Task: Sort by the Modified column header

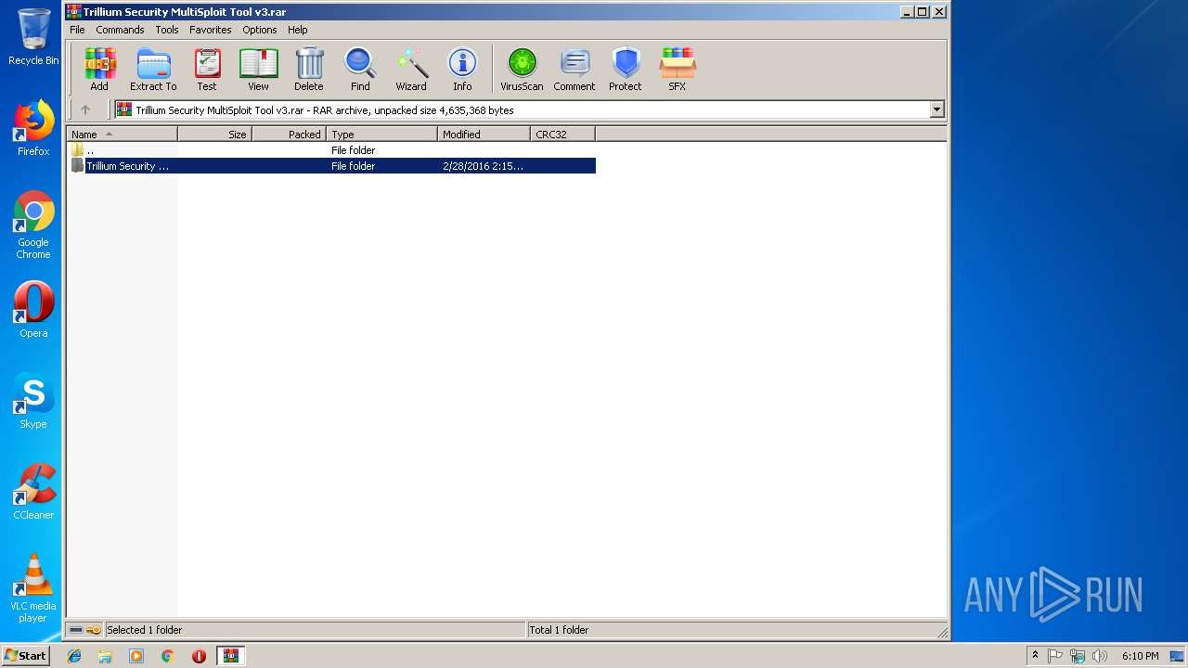Action: click(484, 135)
